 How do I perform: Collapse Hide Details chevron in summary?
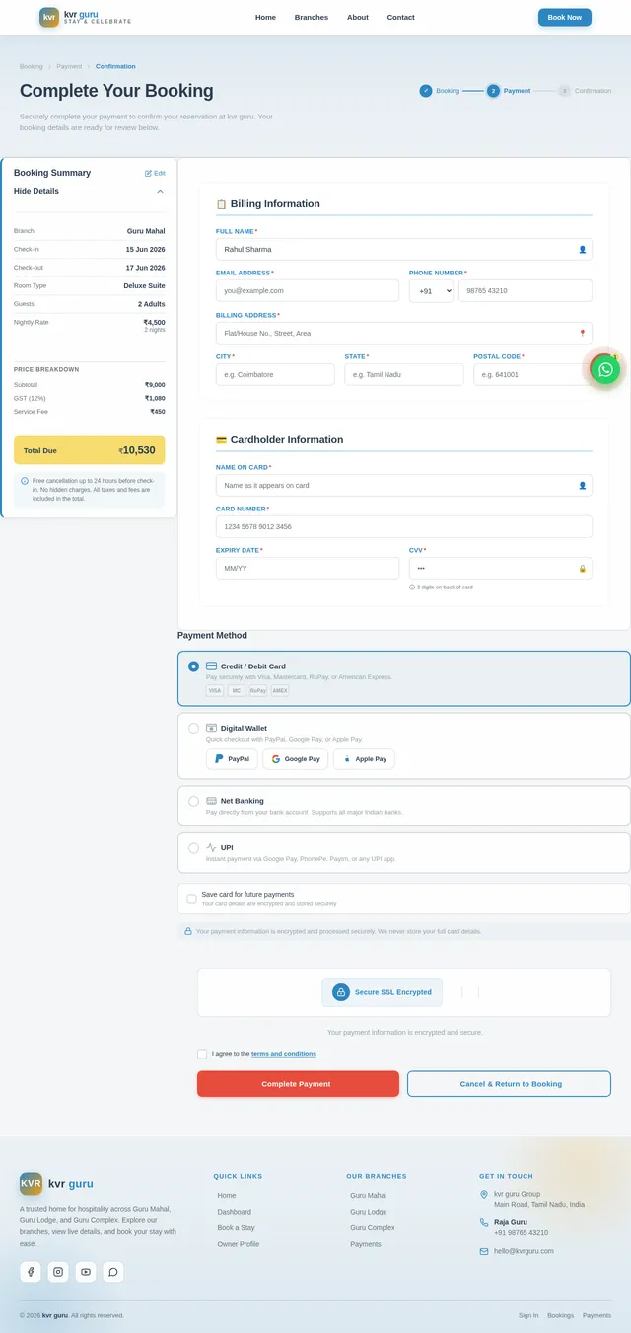tap(160, 192)
